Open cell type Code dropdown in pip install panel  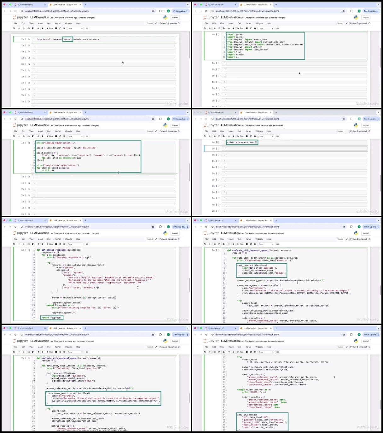tap(75, 28)
